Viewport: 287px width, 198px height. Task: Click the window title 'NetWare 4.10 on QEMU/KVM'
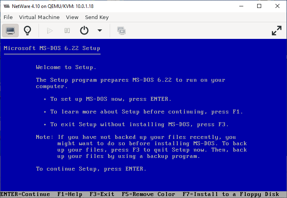point(53,6)
